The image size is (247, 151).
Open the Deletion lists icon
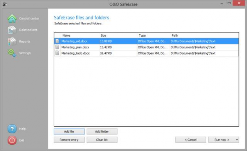click(12, 30)
